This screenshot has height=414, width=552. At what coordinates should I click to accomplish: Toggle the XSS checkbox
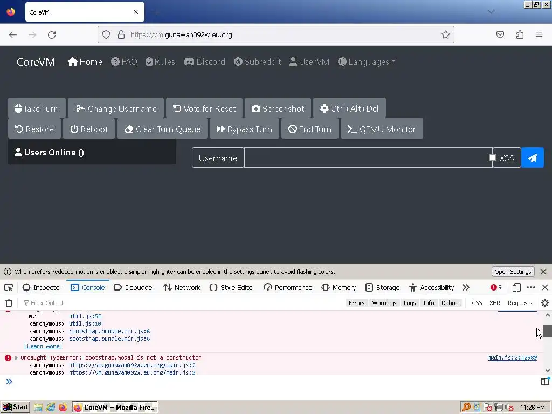click(493, 157)
